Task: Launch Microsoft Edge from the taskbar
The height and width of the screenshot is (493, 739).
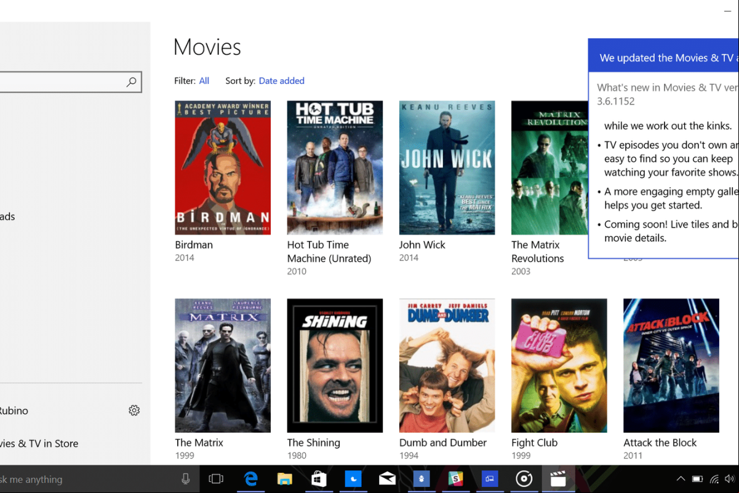Action: [250, 479]
